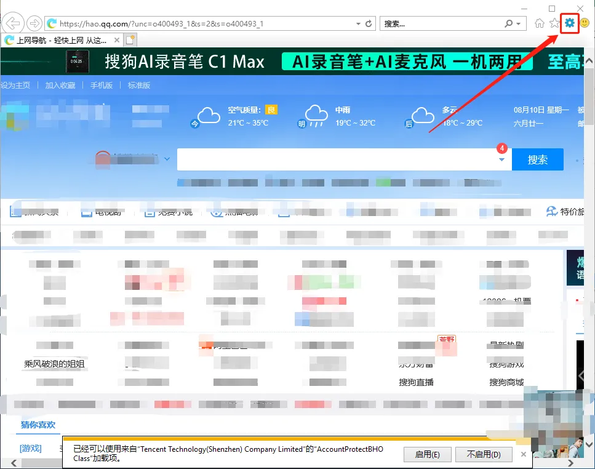The width and height of the screenshot is (595, 469).
Task: Click the 加入收藏 link
Action: tap(60, 86)
